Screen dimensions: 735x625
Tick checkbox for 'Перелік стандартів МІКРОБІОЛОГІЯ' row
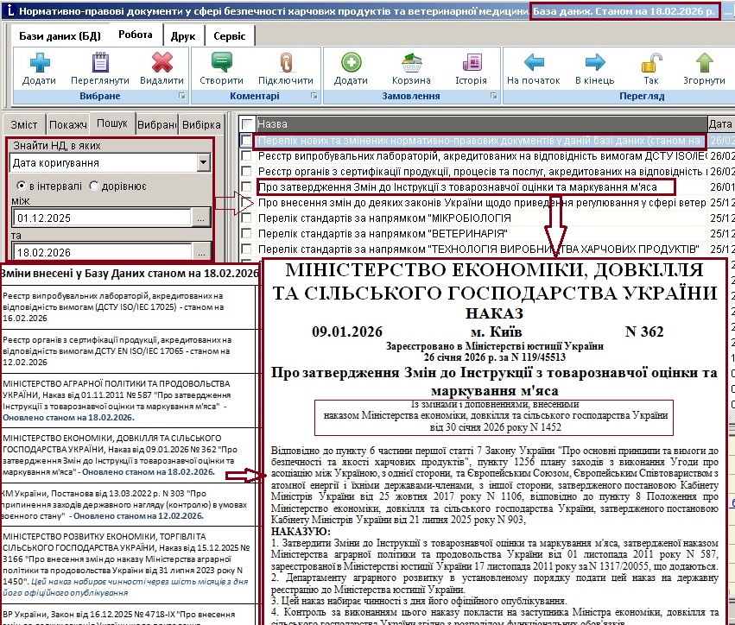[248, 218]
